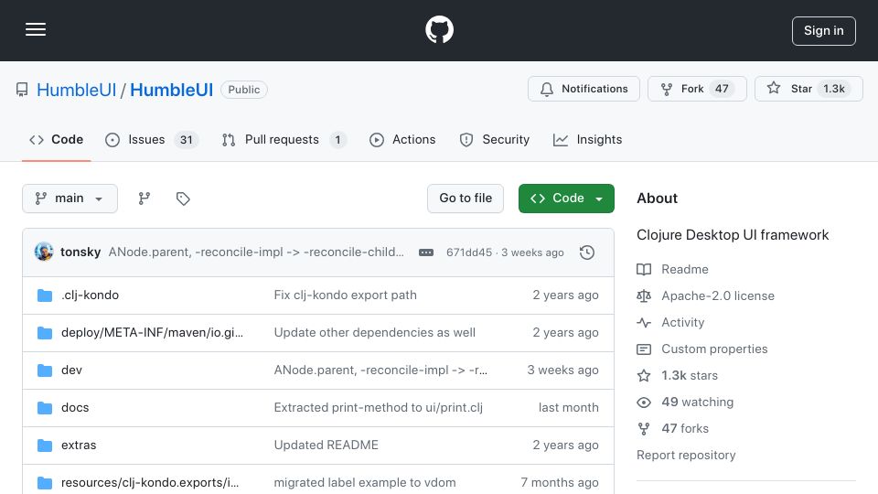Open latest commit message ANode.parent
878x494 pixels.
point(256,252)
